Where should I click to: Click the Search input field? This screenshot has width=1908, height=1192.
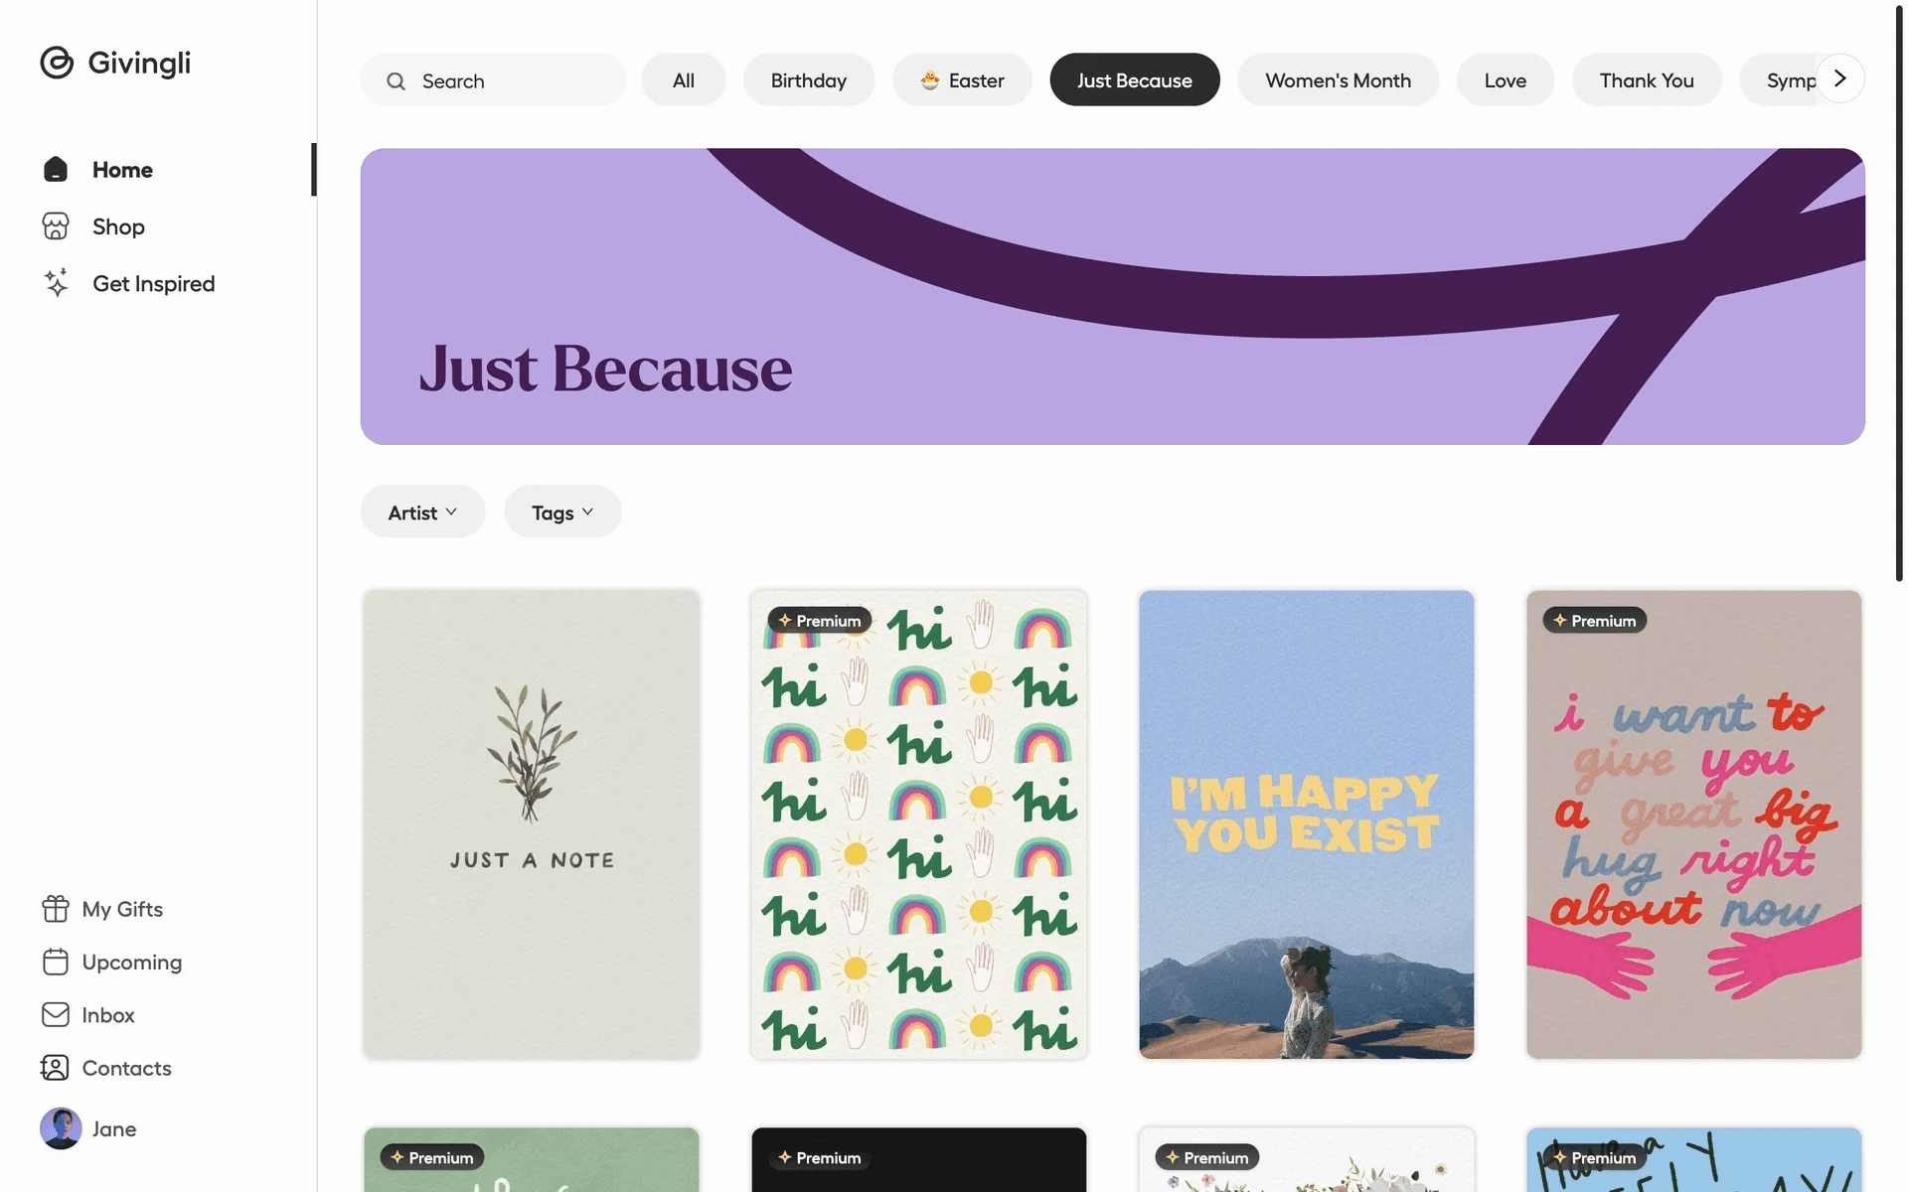tap(493, 80)
